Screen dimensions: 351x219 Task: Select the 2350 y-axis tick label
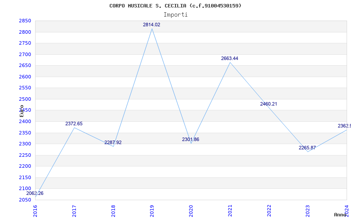click(25, 133)
